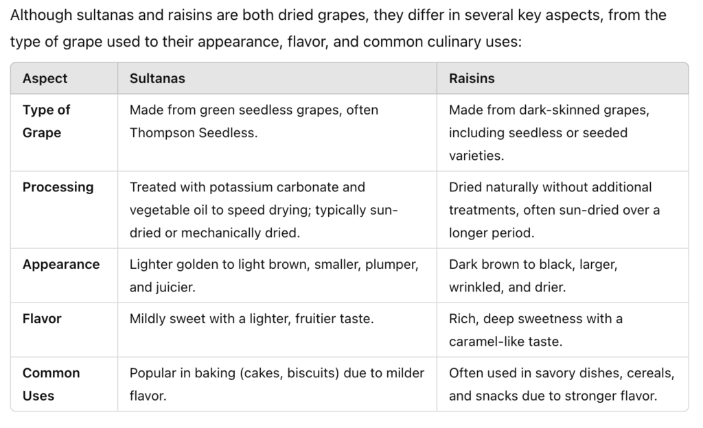Viewport: 703px width, 428px height.
Task: Click the Popular in baking cell
Action: (x=277, y=384)
